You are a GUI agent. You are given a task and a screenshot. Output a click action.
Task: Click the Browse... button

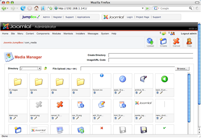[182, 69]
